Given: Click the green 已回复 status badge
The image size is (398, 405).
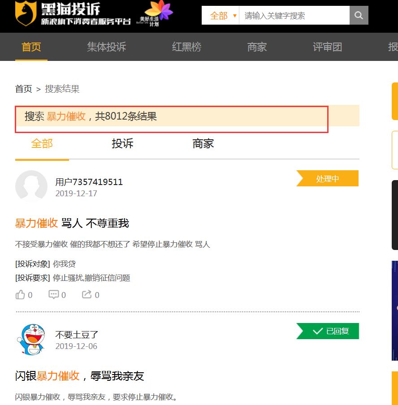Looking at the screenshot, I should [x=328, y=331].
